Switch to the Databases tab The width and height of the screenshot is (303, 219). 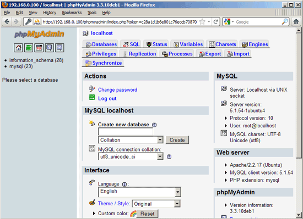click(101, 44)
